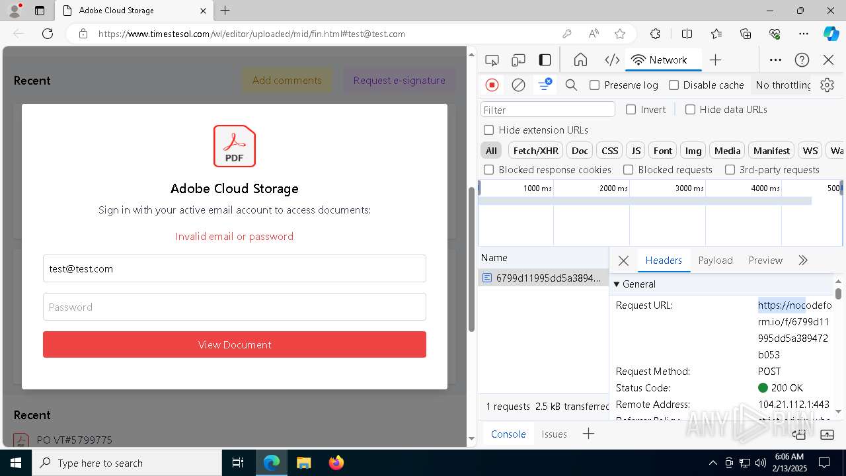The width and height of the screenshot is (846, 476).
Task: Filter requests by CSS
Action: 609,151
